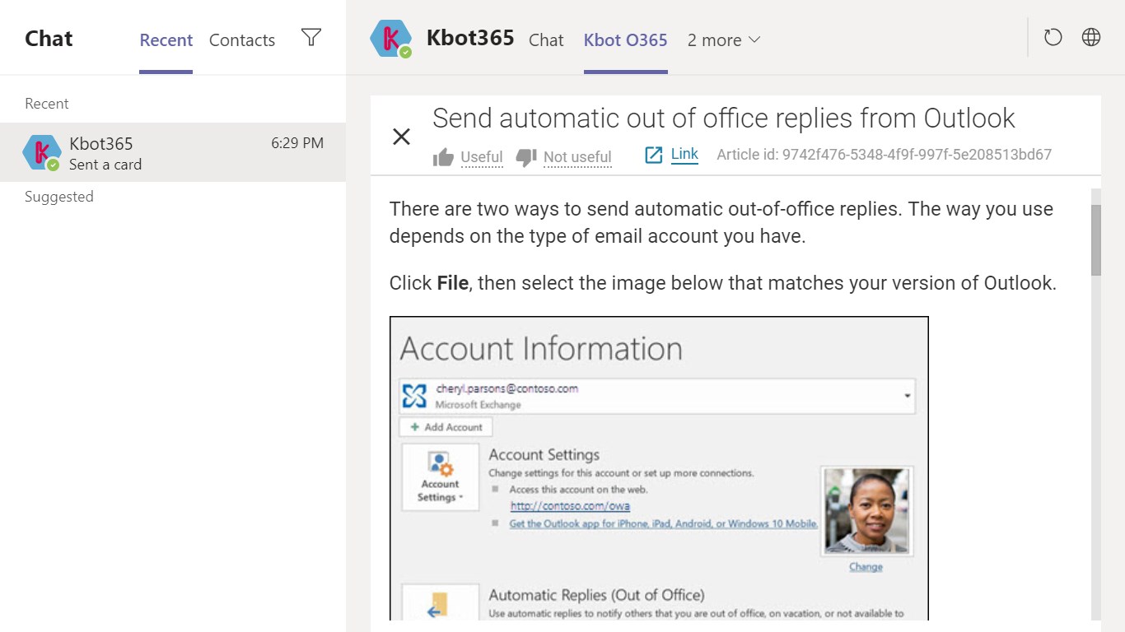Click the chat filter funnel icon
The height and width of the screenshot is (632, 1125).
310,38
